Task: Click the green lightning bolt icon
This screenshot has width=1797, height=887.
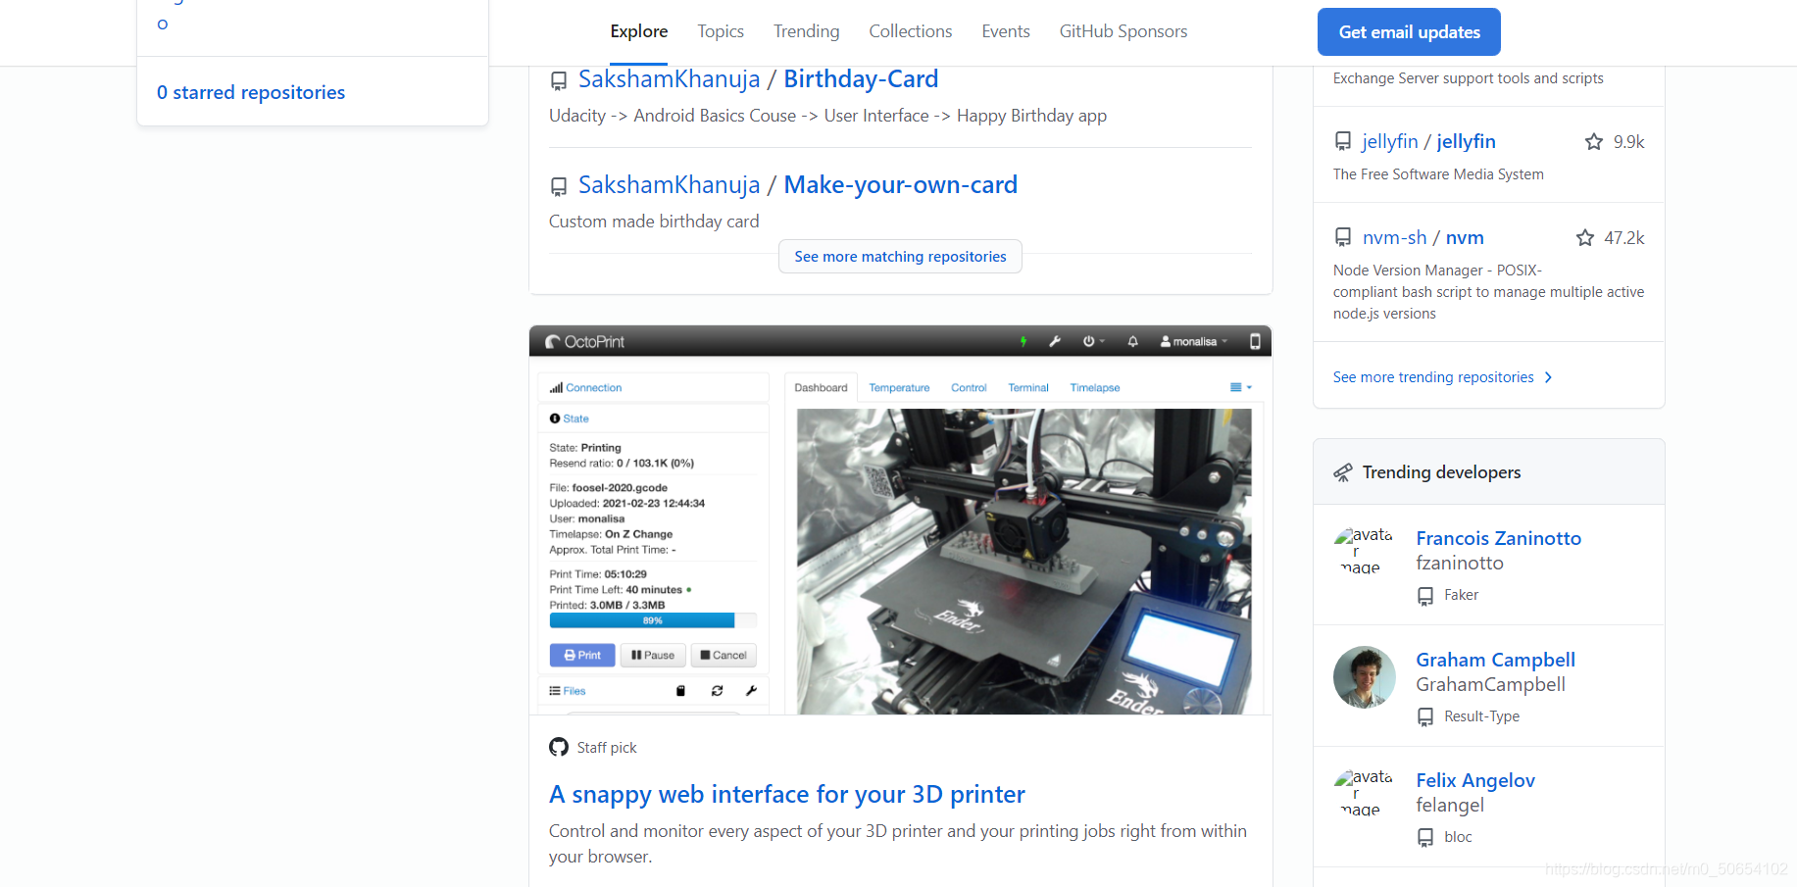Action: point(1023,341)
